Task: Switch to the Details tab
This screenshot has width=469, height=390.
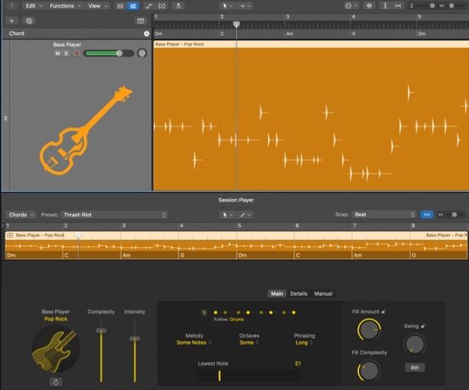Action: (299, 293)
